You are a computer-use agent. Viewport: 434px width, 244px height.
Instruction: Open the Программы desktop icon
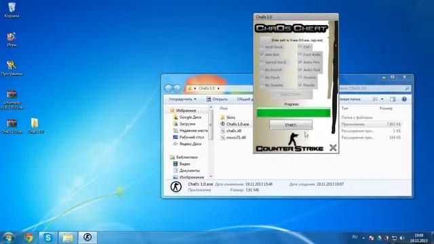[x=12, y=68]
